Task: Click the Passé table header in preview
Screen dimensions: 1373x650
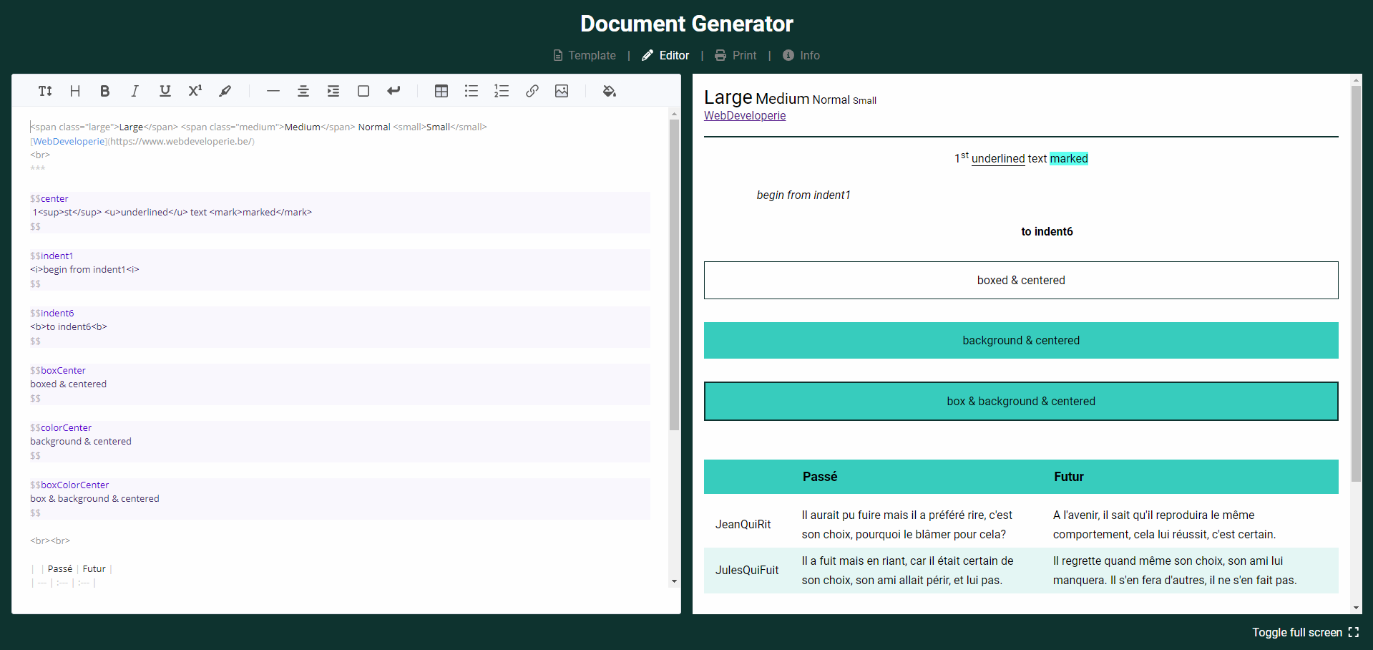Action: click(x=820, y=477)
